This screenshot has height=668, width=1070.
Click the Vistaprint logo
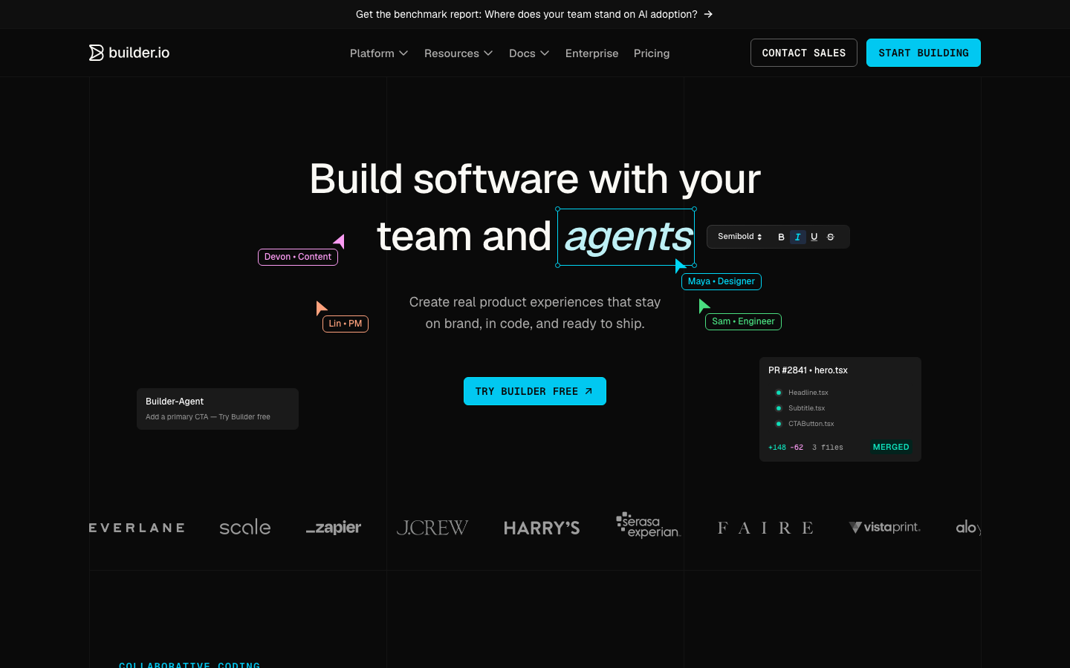[x=885, y=527]
